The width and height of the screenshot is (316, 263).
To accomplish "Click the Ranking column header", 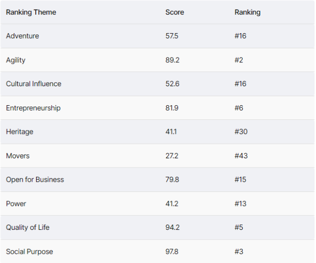I will click(248, 12).
